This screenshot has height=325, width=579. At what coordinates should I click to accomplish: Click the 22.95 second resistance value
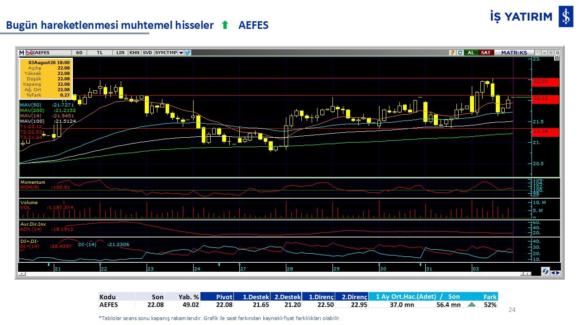[358, 305]
